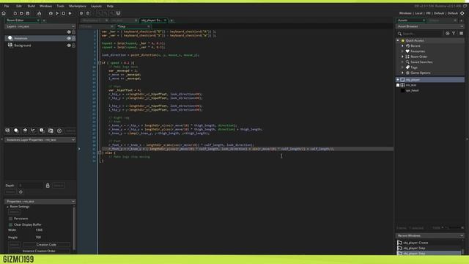Viewport: 469px width, 264px height.
Task: Collapse the Layers - rm_test panel
Action: [x=73, y=26]
